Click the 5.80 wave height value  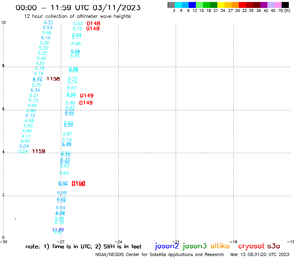[x=70, y=103]
